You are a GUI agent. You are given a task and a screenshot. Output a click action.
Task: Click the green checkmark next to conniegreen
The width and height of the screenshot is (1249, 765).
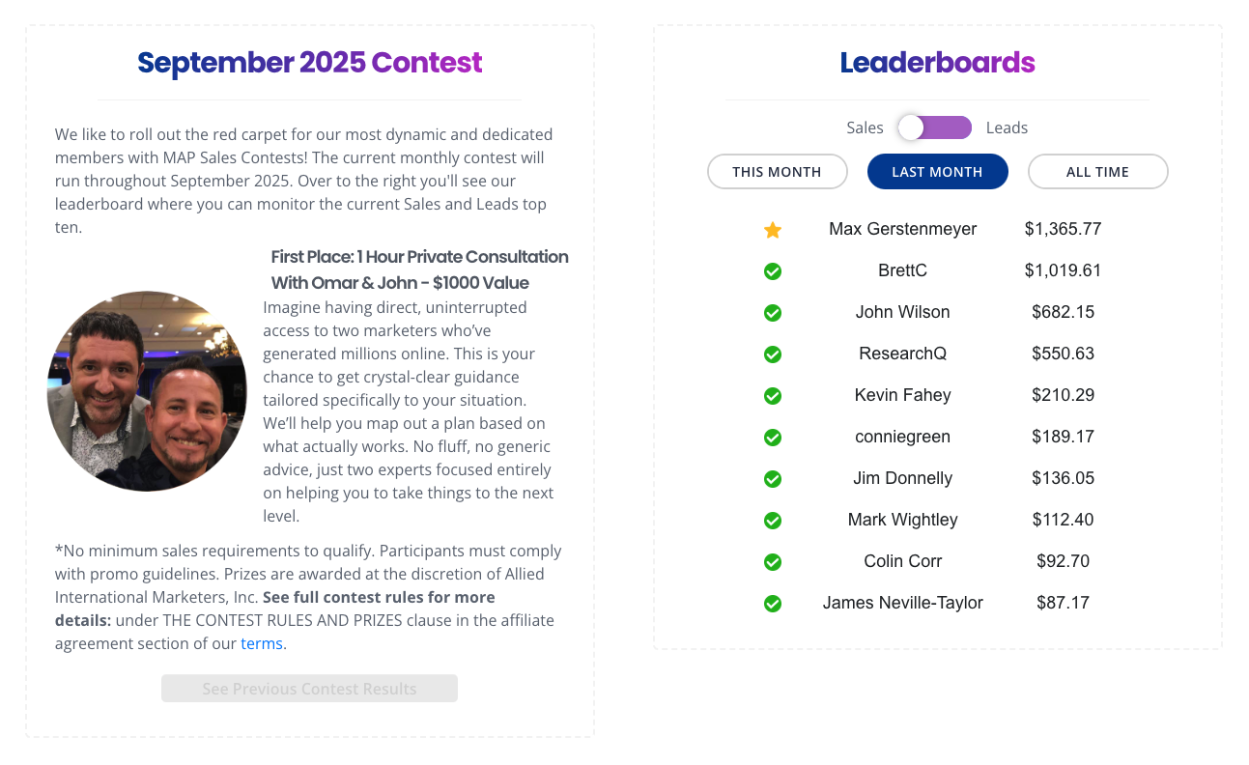click(773, 438)
